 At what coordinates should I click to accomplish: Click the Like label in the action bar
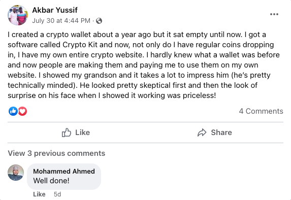point(82,132)
